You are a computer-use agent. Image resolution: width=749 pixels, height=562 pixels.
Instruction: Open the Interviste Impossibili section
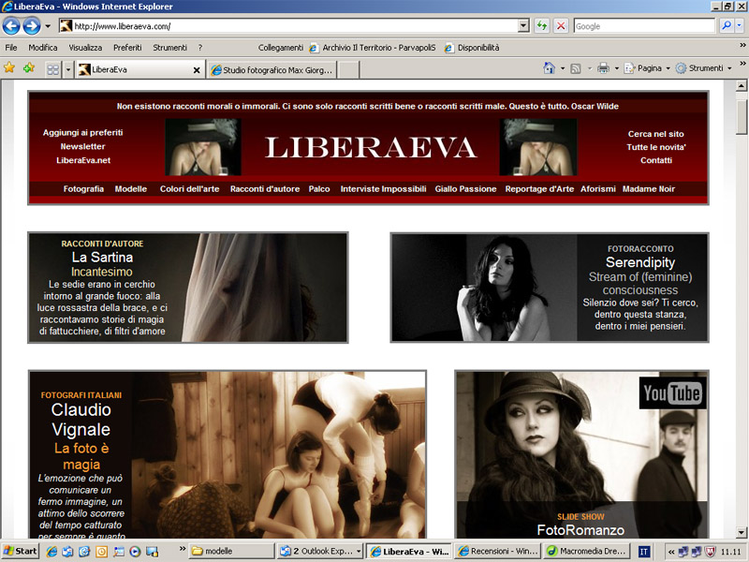pyautogui.click(x=383, y=189)
